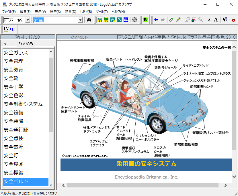Switch to the 検索結果 tab
238x196 pixels.
[26, 43]
